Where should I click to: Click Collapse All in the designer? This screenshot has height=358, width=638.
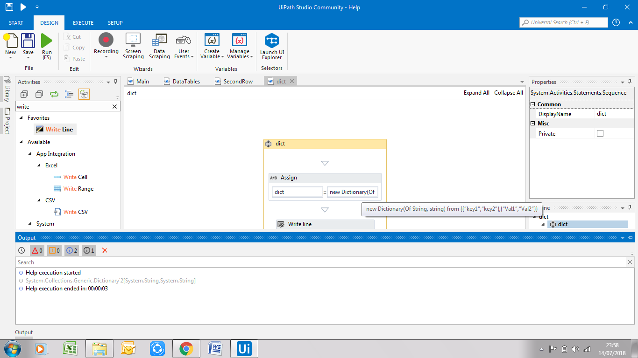(x=509, y=93)
